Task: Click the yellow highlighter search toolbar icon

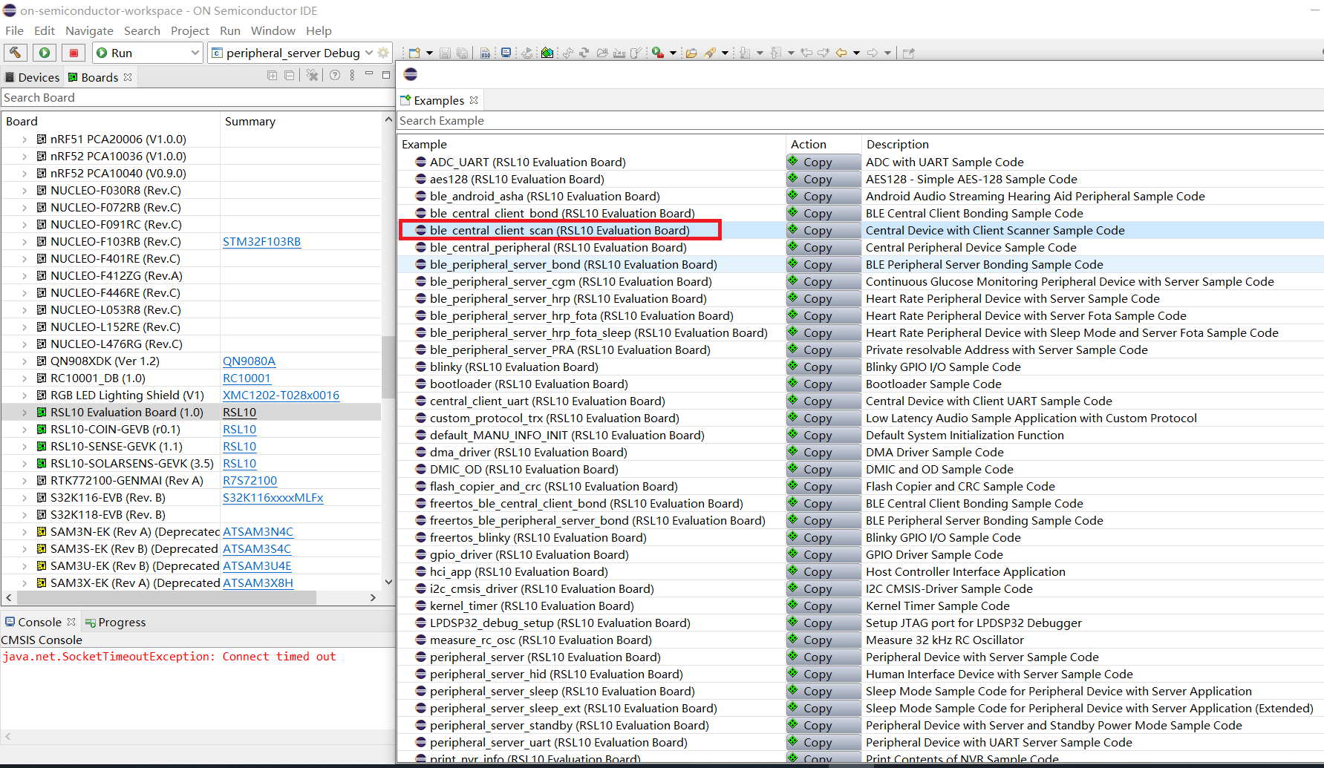Action: [x=711, y=53]
